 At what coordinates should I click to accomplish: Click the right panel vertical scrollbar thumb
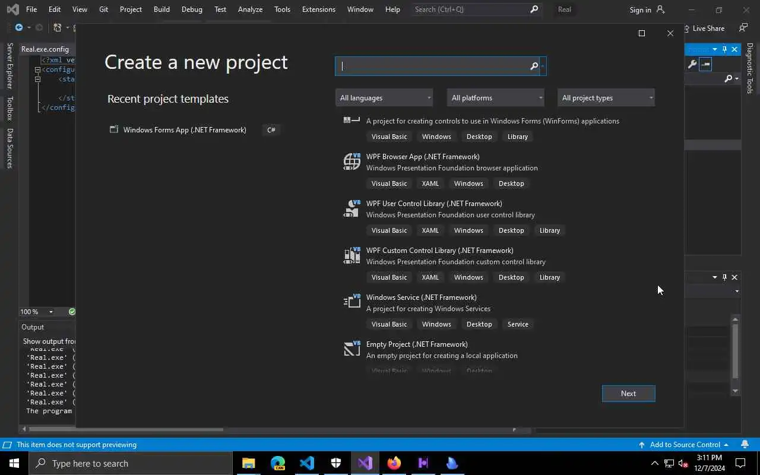tap(735, 350)
